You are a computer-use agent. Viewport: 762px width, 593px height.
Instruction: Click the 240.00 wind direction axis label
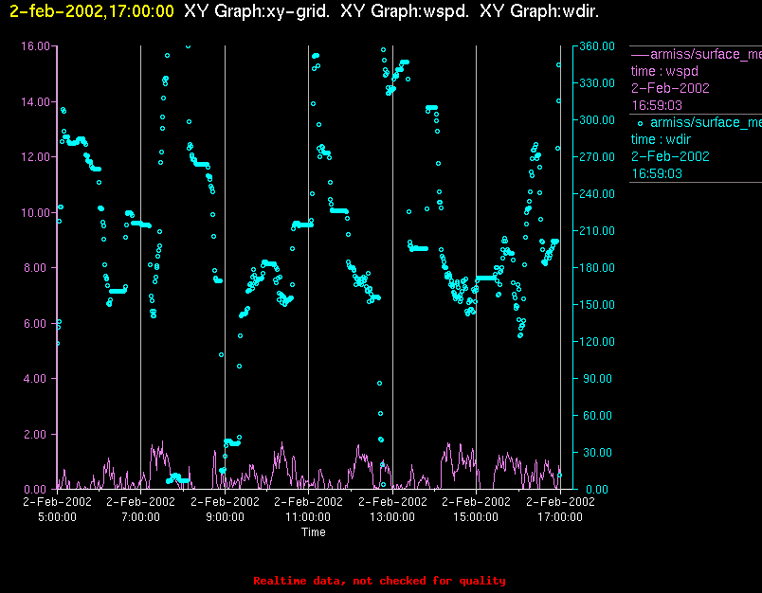pyautogui.click(x=597, y=194)
